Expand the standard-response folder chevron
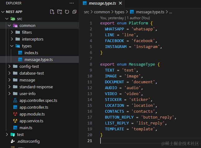201x148 pixels. (9, 87)
